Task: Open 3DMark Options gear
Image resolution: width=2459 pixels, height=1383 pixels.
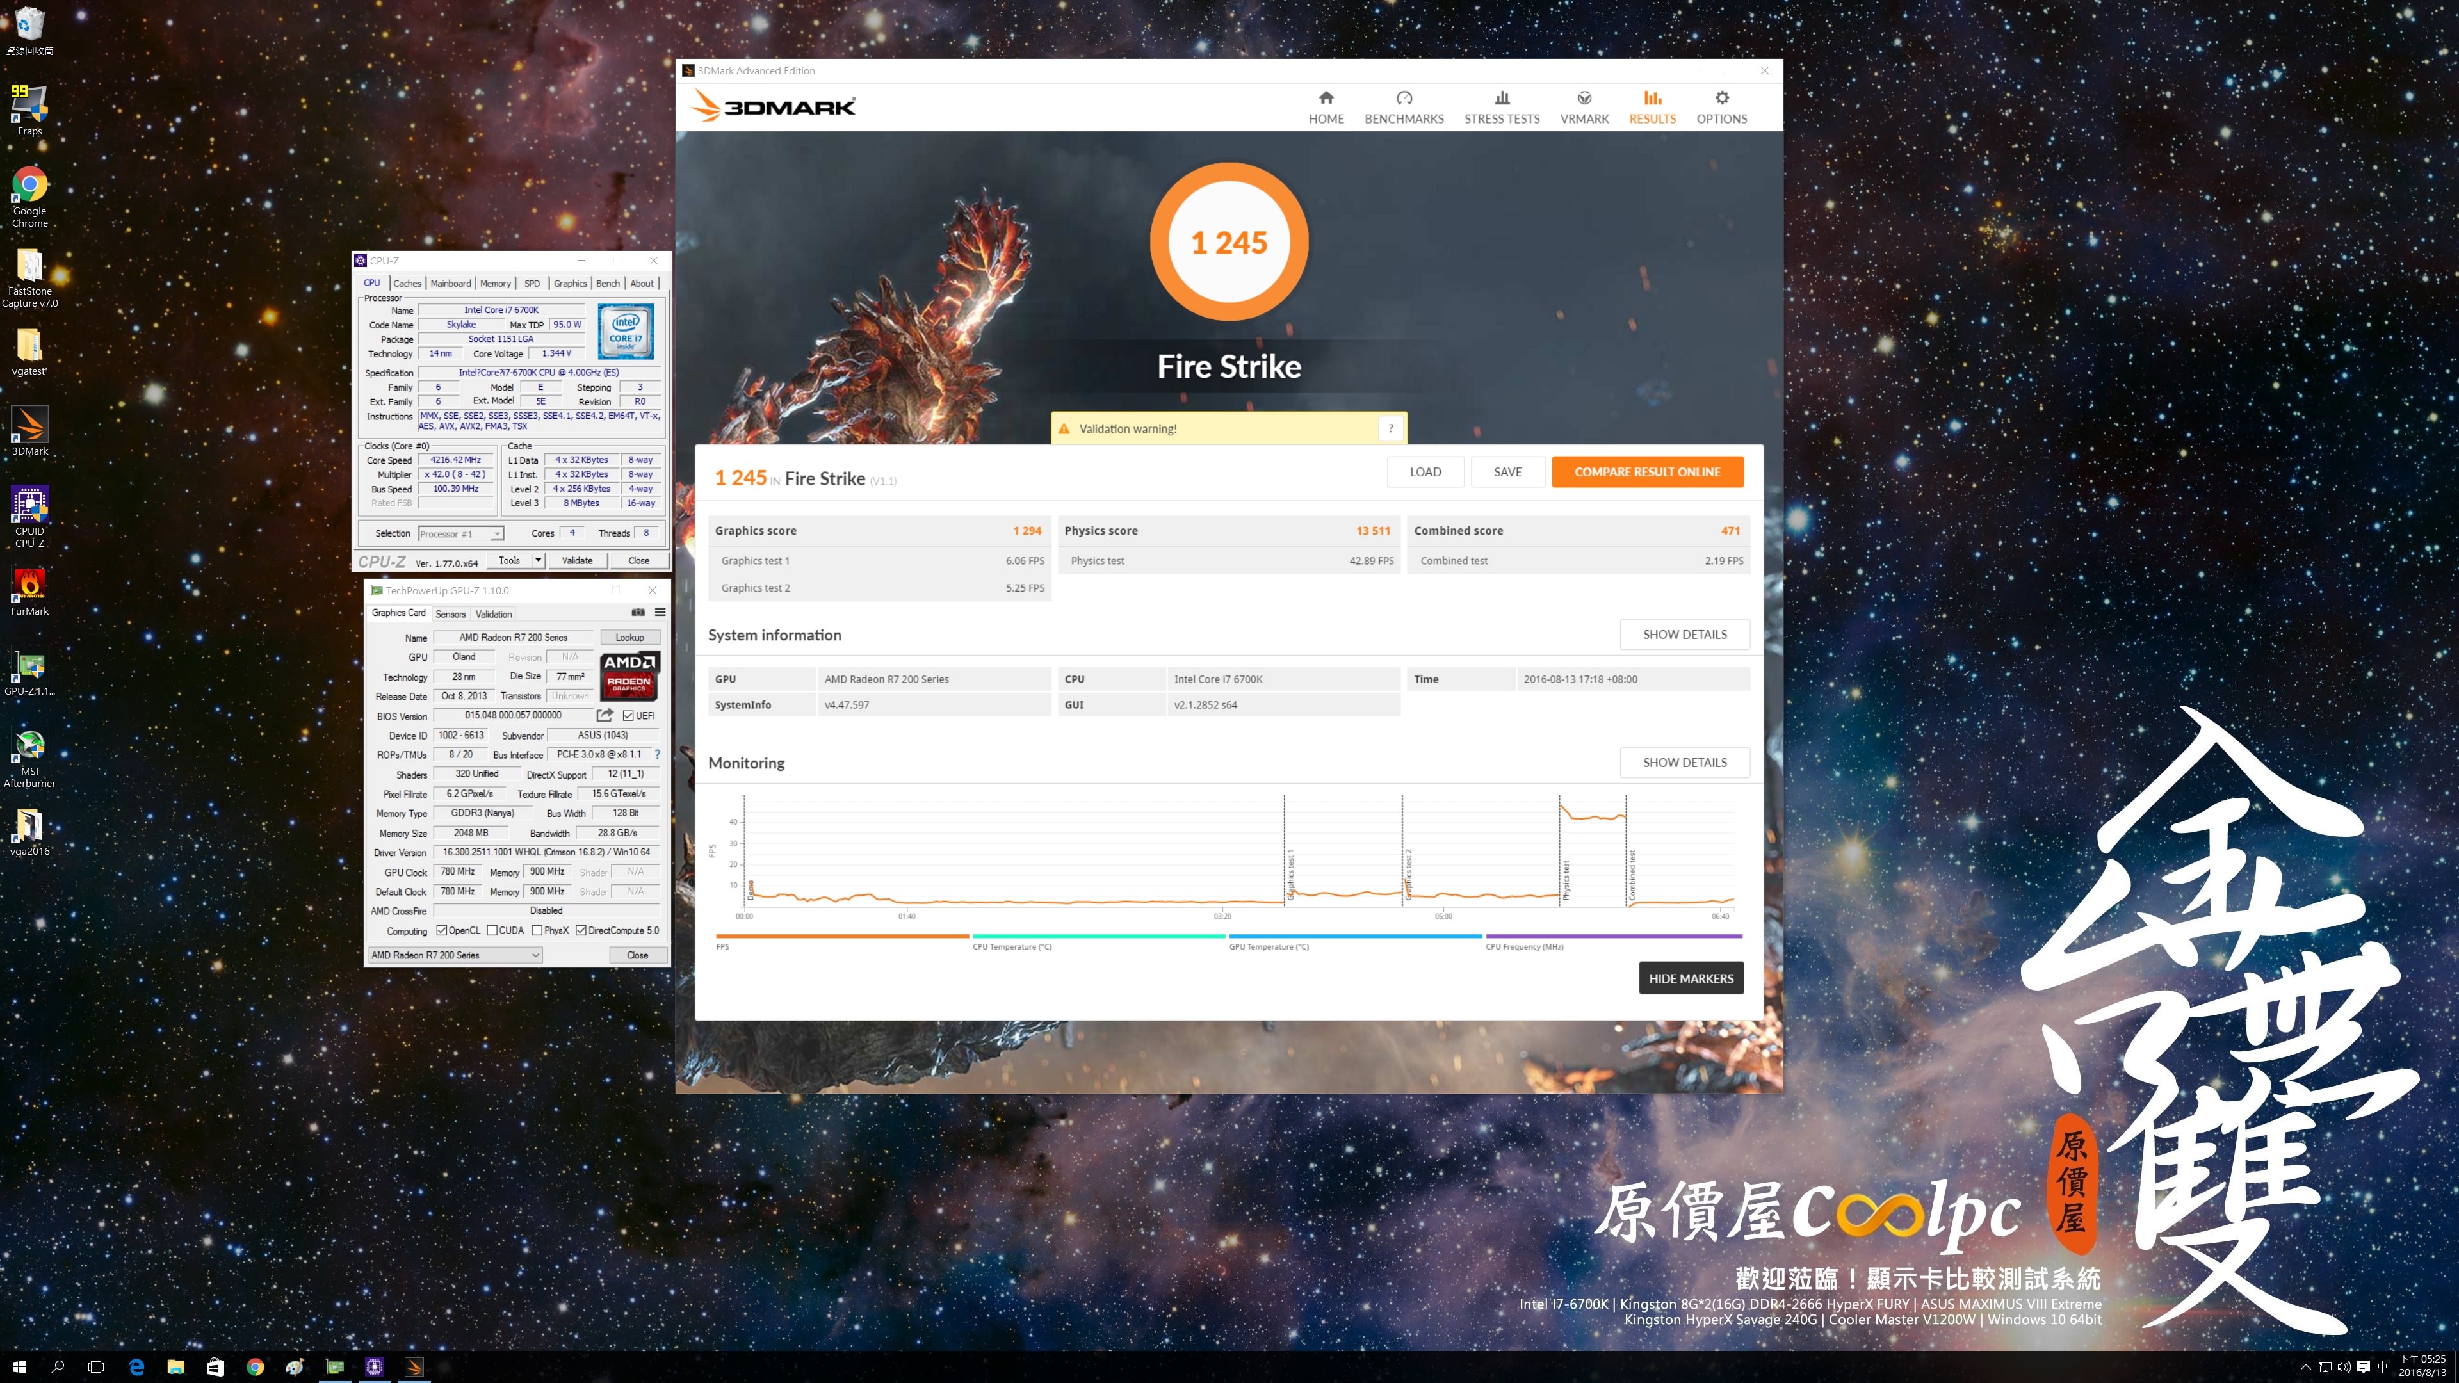Action: tap(1721, 107)
